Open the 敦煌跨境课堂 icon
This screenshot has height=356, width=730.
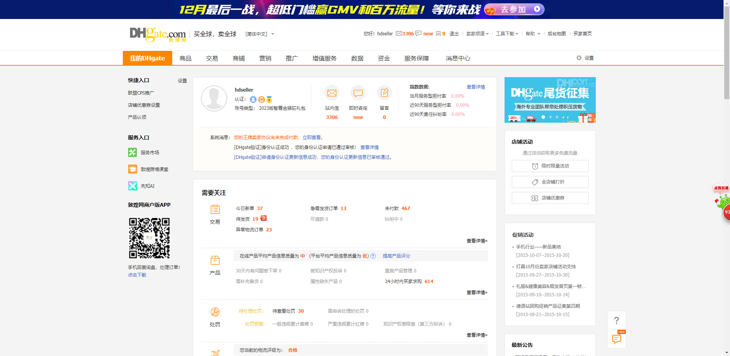point(133,169)
